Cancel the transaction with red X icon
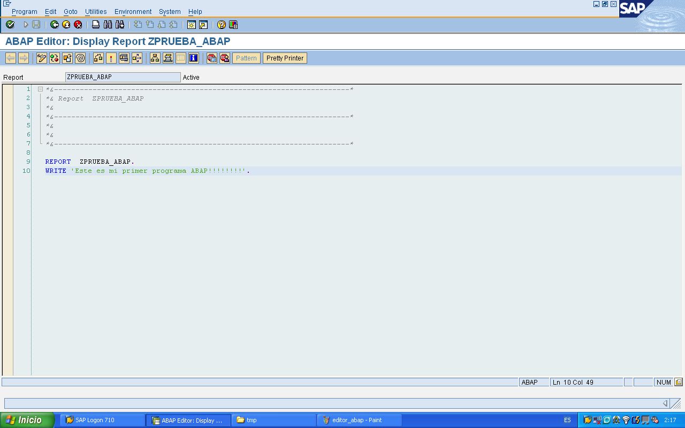Screen dimensions: 685x428 (77, 25)
